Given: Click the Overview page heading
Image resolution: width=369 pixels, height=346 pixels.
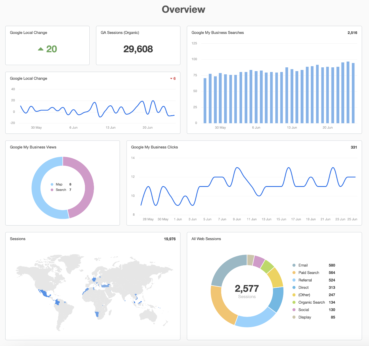Looking at the screenshot, I should click(183, 9).
